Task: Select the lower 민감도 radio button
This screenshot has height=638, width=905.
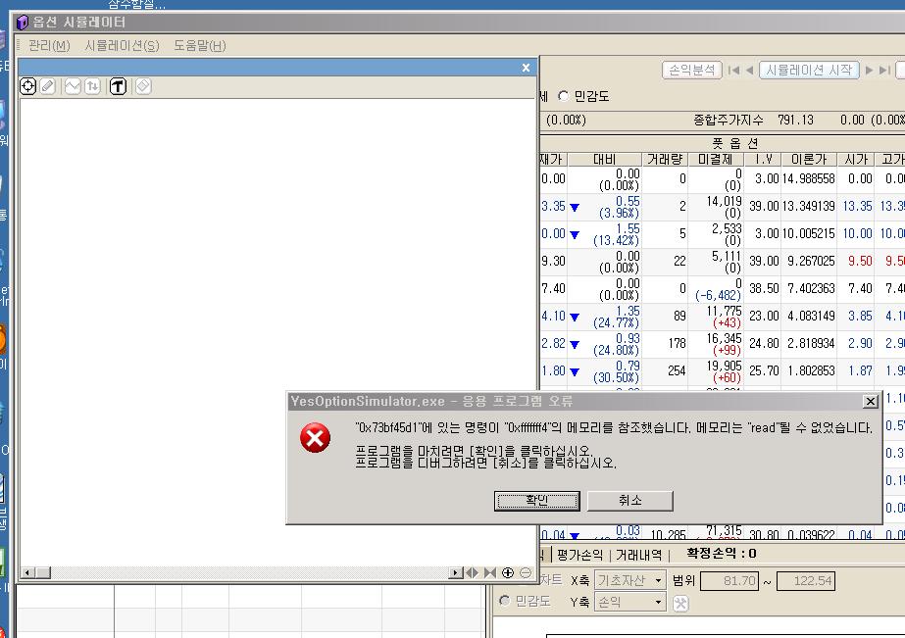Action: [x=505, y=601]
